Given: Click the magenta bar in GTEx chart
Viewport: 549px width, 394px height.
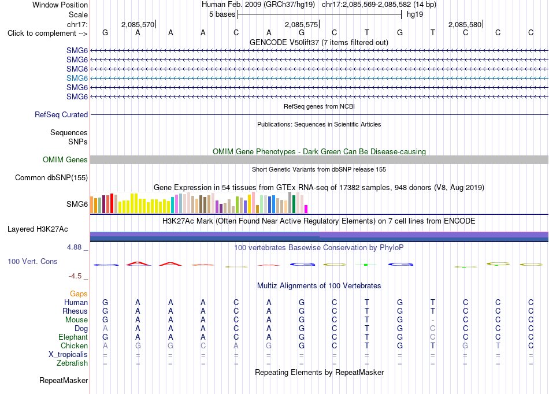Looking at the screenshot, I should 306,209.
